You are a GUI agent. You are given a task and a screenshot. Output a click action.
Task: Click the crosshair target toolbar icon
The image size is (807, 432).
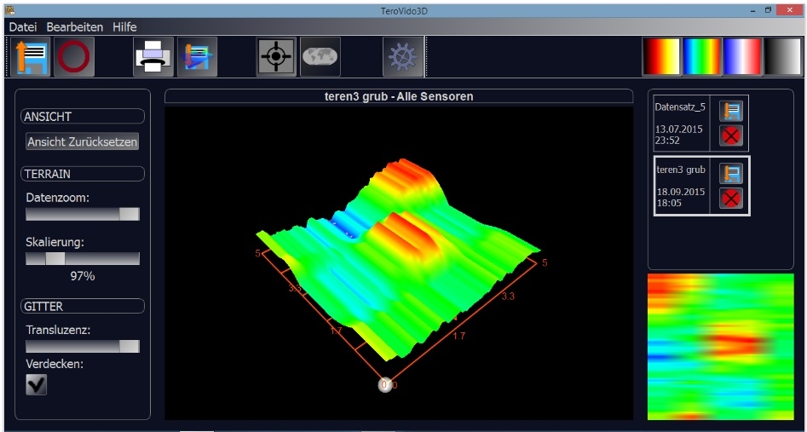pos(276,57)
